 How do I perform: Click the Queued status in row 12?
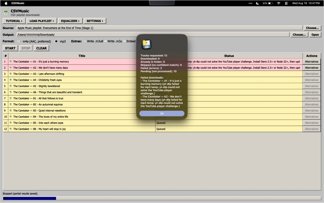pos(161,129)
